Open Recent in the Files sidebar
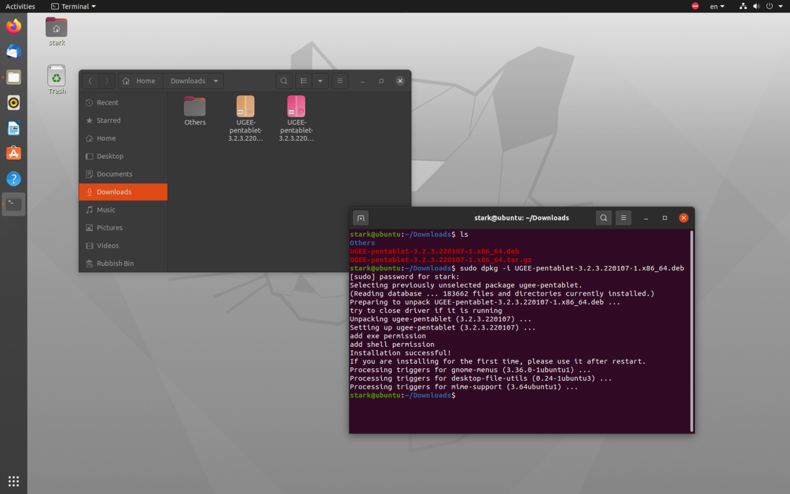Viewport: 790px width, 494px height. (x=123, y=102)
